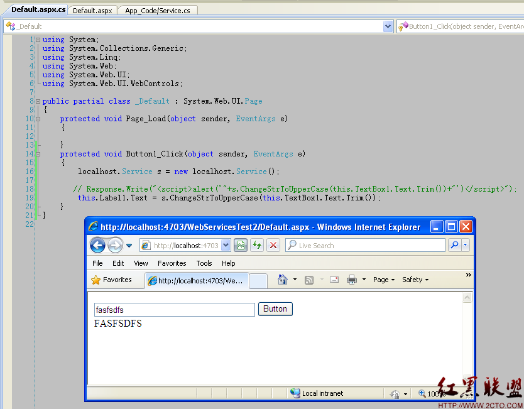This screenshot has height=409, width=524.
Task: Click 'using System.Collections.Generic;' line
Action: pos(114,48)
